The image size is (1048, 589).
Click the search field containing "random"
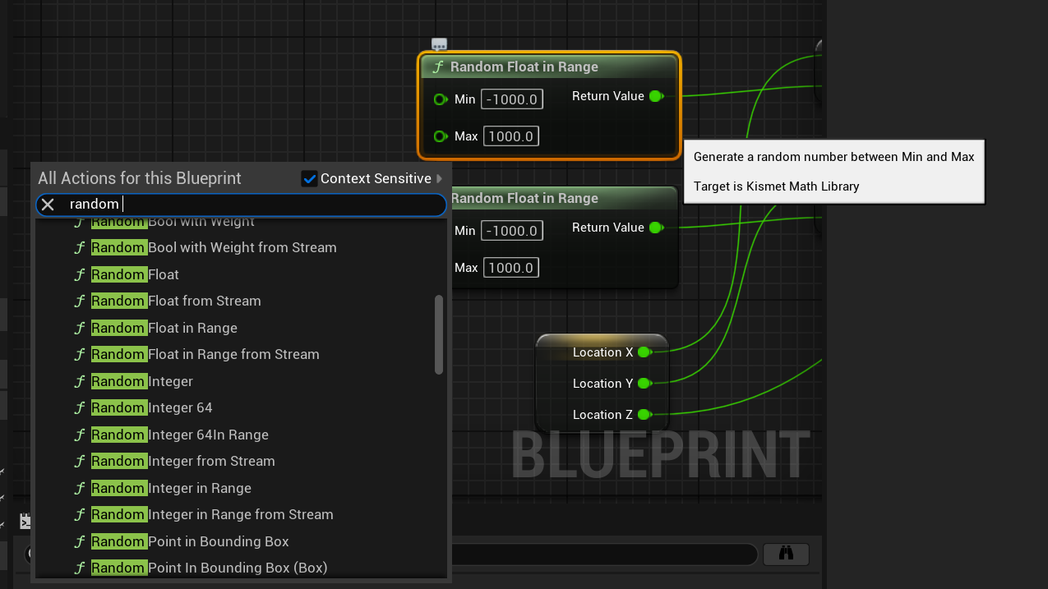tap(247, 205)
